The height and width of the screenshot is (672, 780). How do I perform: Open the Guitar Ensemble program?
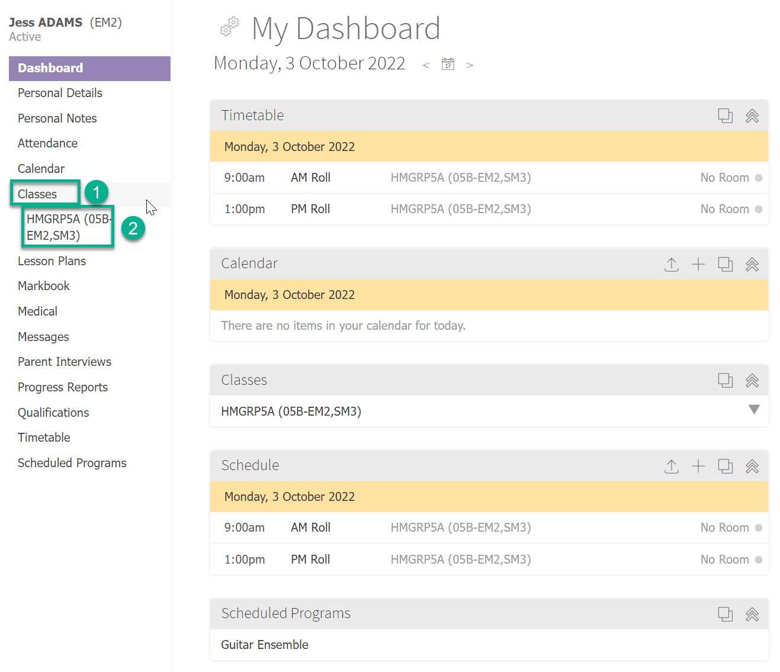[x=265, y=645]
